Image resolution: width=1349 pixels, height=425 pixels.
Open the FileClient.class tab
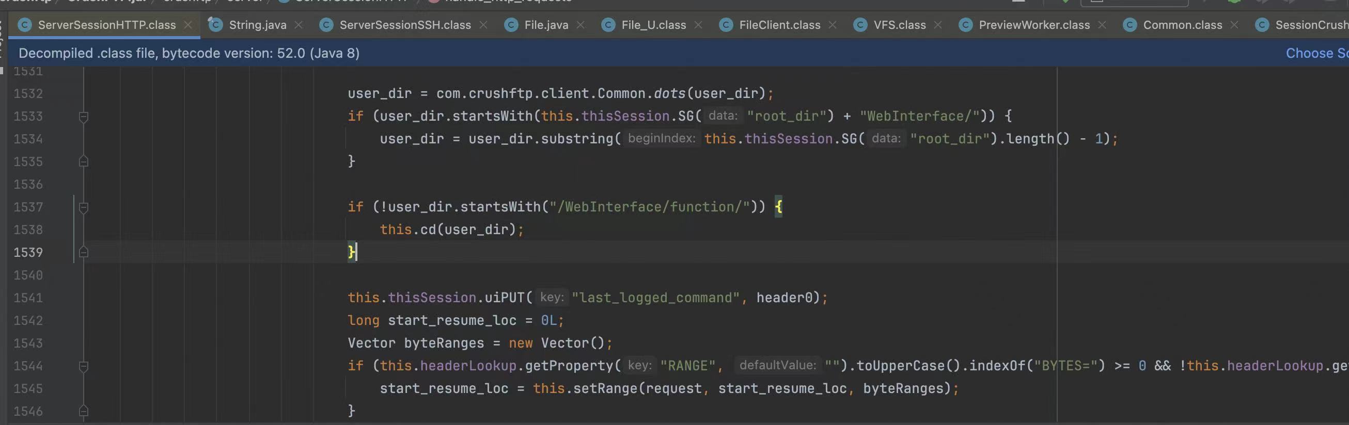click(x=779, y=25)
